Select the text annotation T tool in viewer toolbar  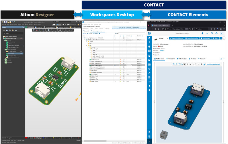(x=179, y=64)
